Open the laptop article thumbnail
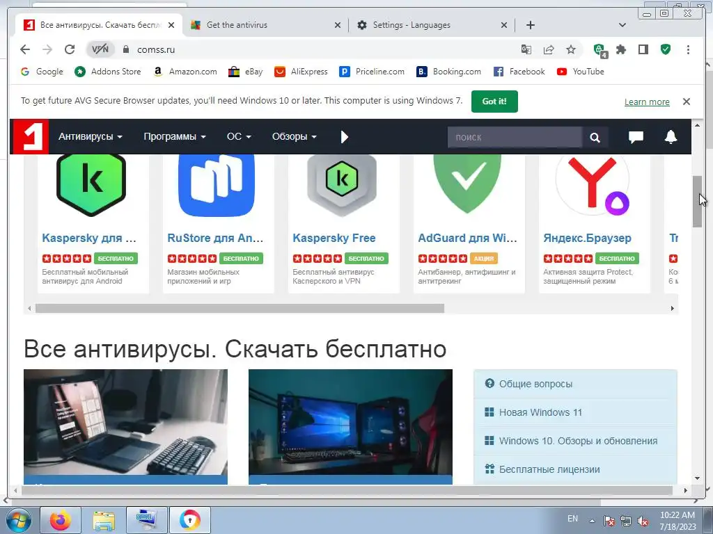Screen dimensions: 713x534 tap(125, 422)
